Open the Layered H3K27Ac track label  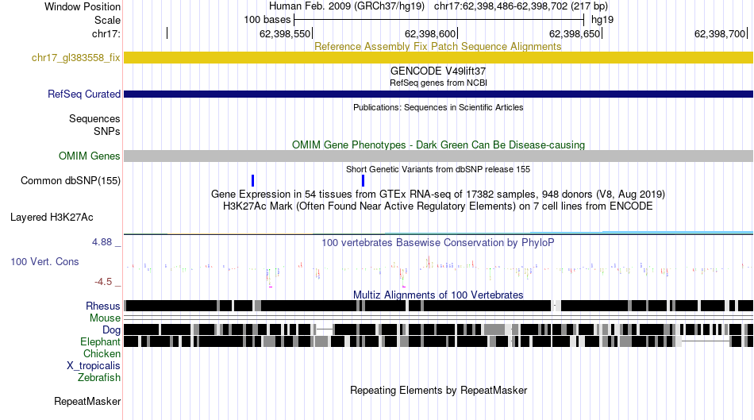pyautogui.click(x=52, y=218)
